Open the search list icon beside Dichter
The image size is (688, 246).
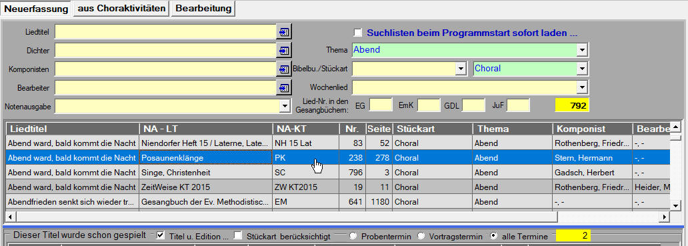(284, 51)
